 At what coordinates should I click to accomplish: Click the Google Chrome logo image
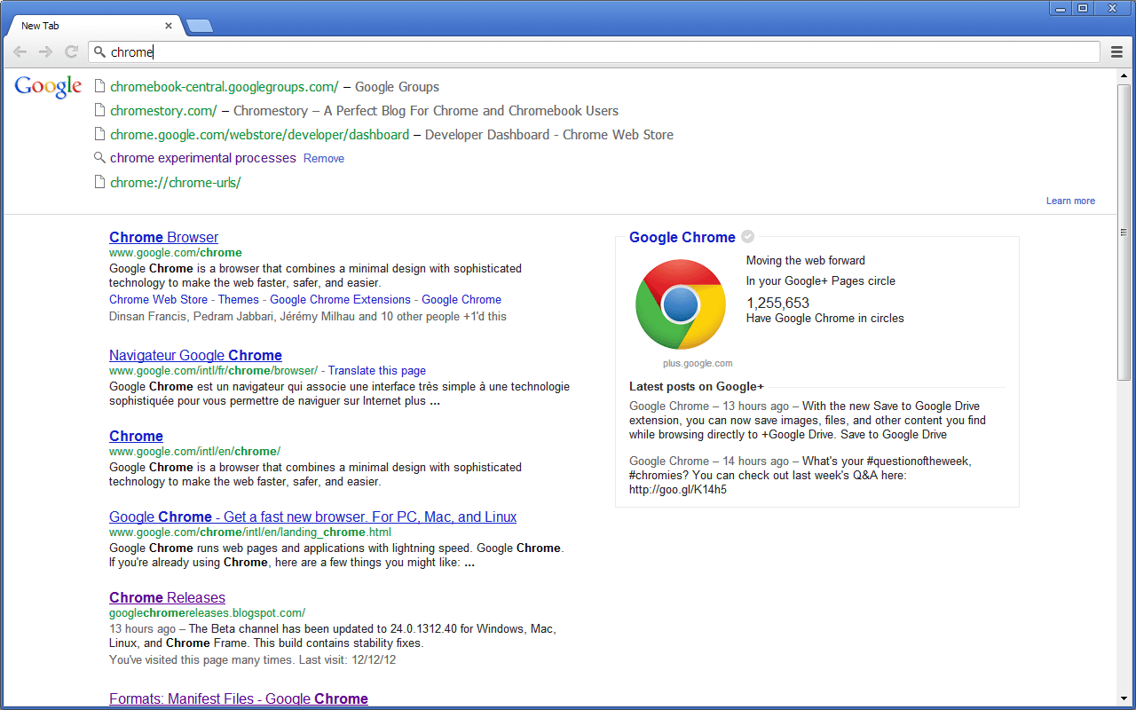(x=681, y=304)
